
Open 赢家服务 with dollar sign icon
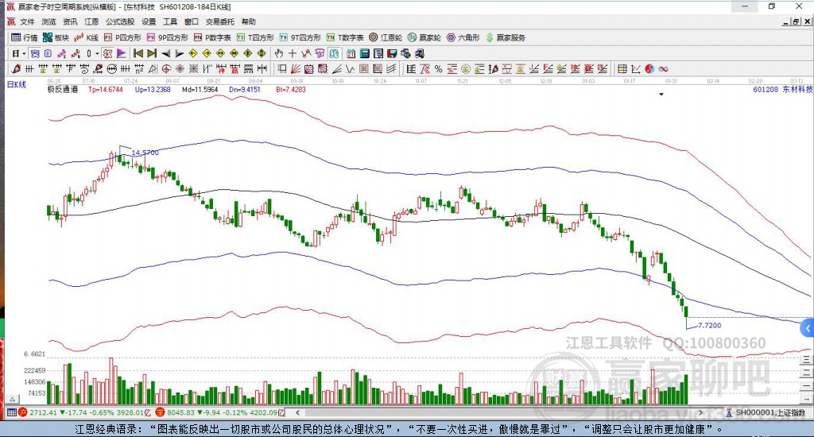tap(506, 37)
